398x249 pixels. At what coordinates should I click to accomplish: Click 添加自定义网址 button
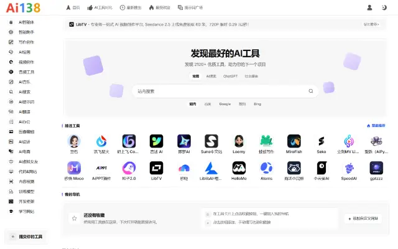[363, 218]
